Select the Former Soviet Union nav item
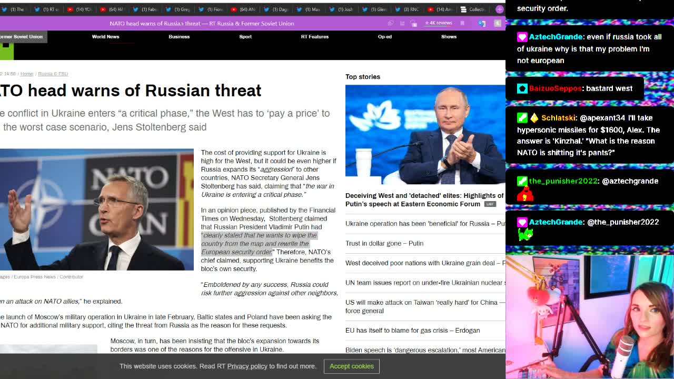Image resolution: width=674 pixels, height=379 pixels. (22, 37)
